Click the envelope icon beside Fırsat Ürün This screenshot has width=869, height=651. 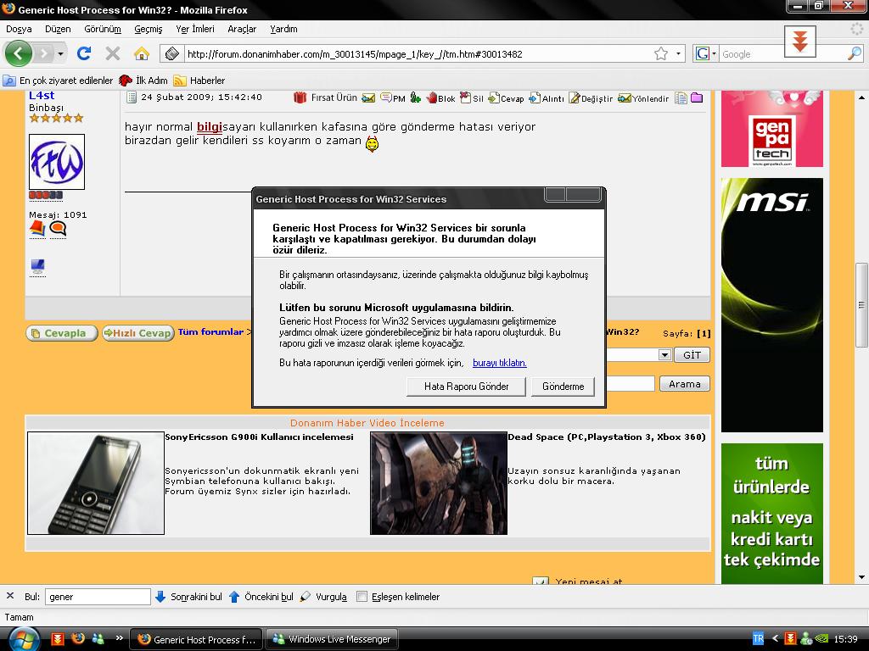368,98
